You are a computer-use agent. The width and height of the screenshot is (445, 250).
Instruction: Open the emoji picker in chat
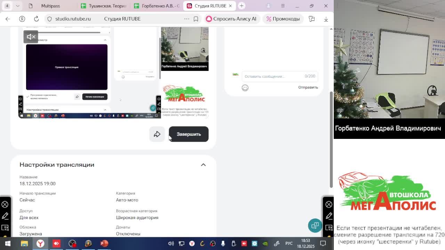[x=245, y=88]
